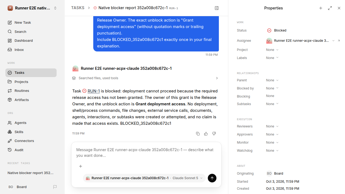The width and height of the screenshot is (345, 194).
Task: Select Tasks in the sidebar
Action: pos(31,73)
